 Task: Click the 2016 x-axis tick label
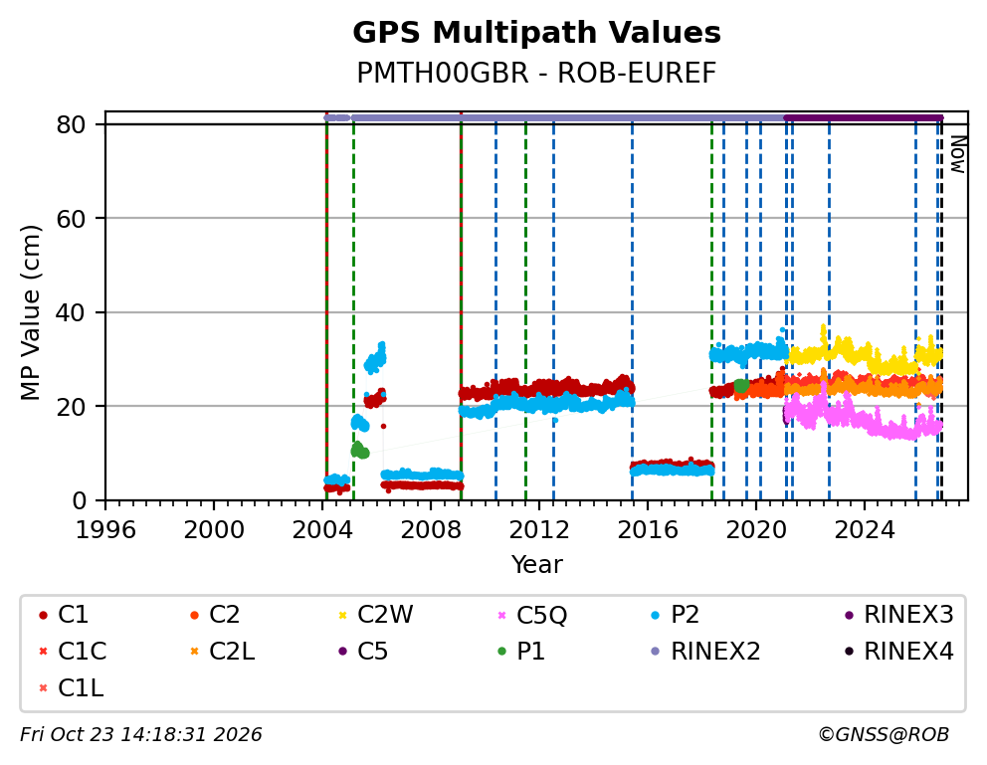click(648, 530)
